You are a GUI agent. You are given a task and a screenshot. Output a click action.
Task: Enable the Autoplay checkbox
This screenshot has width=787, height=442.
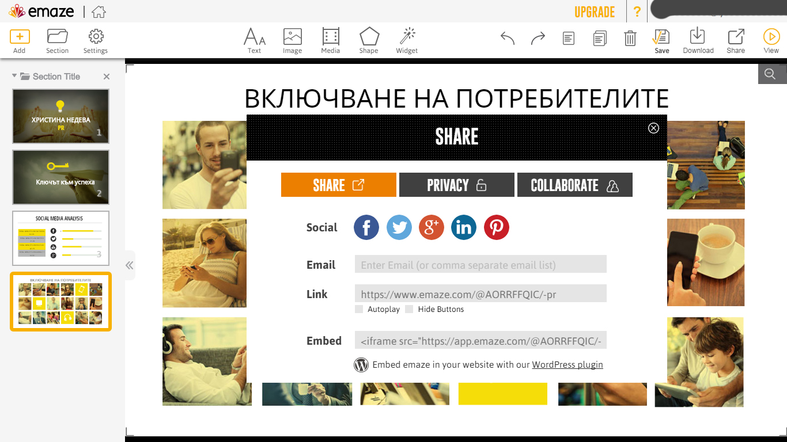pyautogui.click(x=359, y=309)
